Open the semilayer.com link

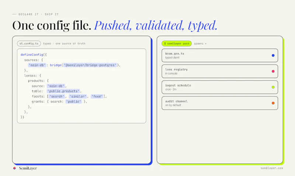pyautogui.click(x=272, y=168)
